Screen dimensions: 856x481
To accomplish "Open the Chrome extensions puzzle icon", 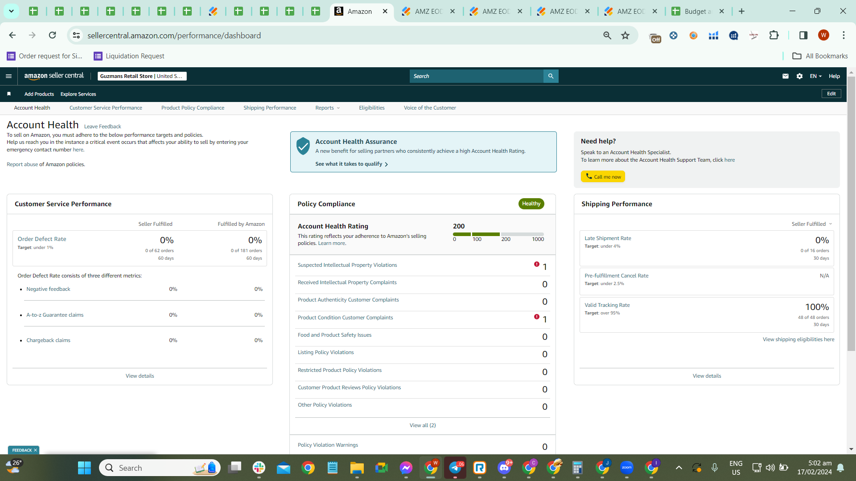I will tap(774, 35).
